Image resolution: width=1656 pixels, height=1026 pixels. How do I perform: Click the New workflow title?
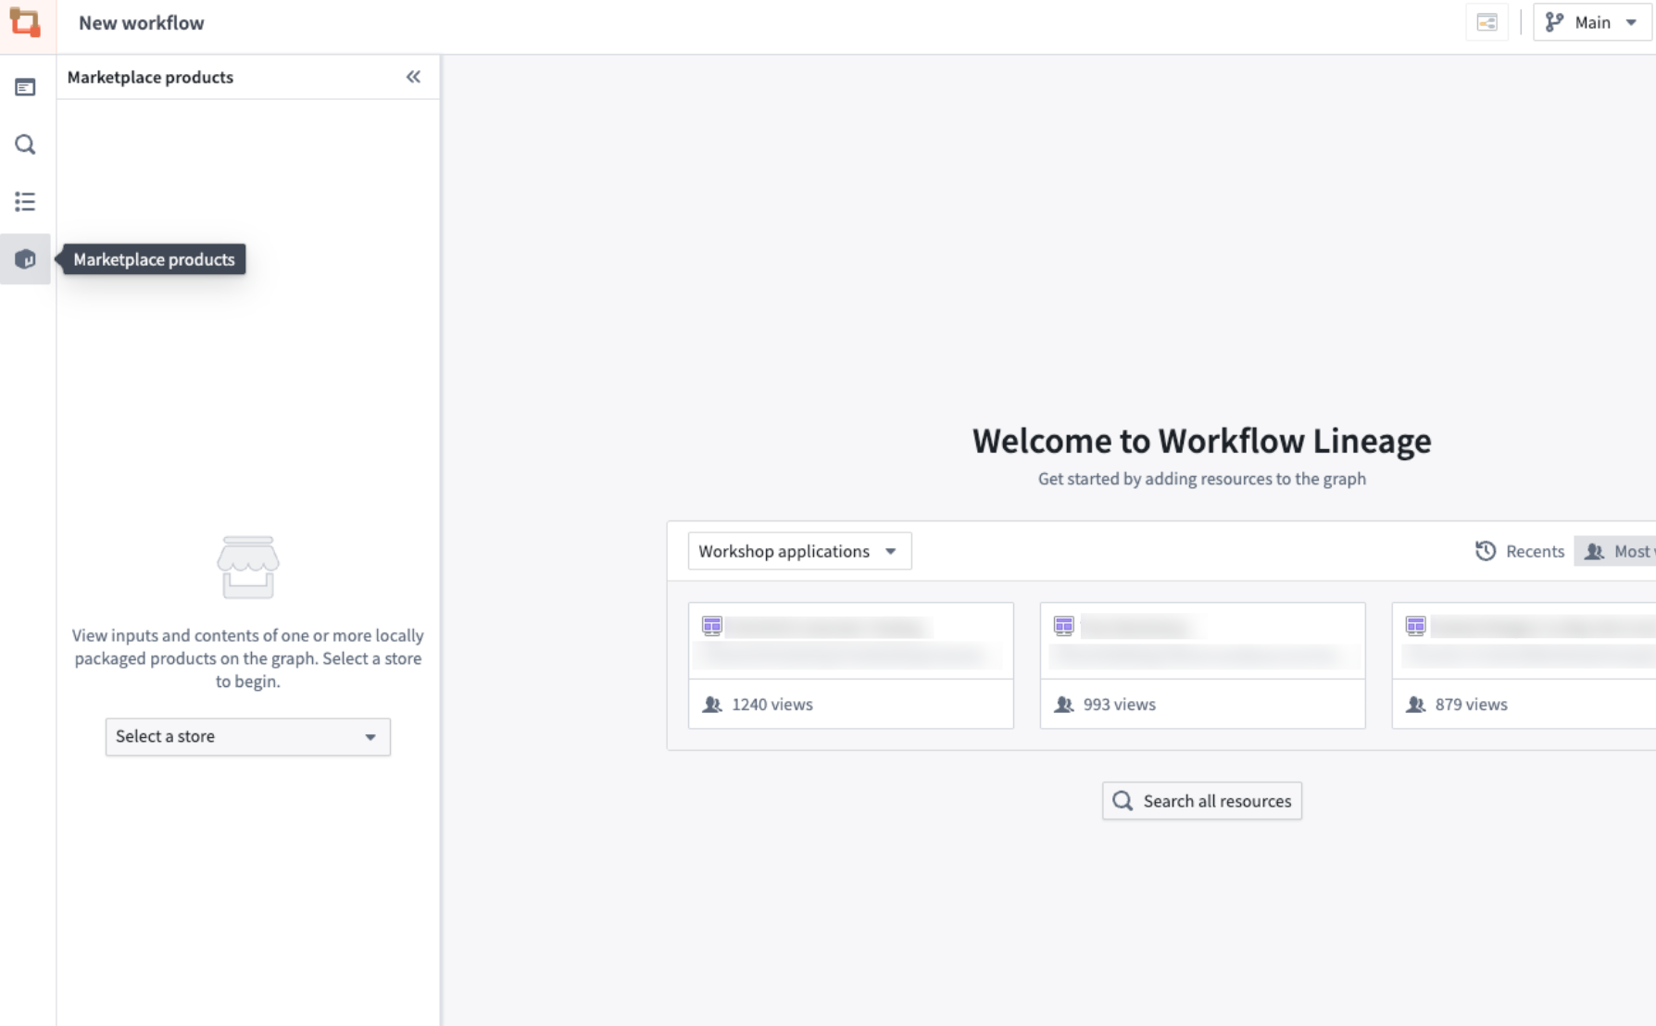(x=141, y=22)
